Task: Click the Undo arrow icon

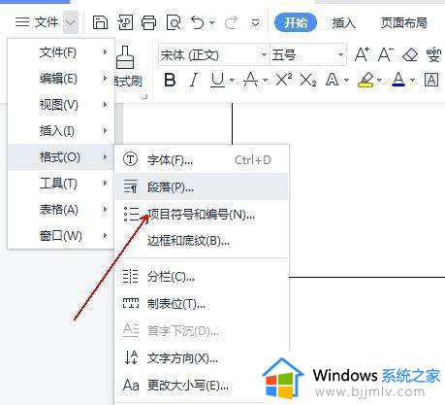Action: pyautogui.click(x=198, y=22)
